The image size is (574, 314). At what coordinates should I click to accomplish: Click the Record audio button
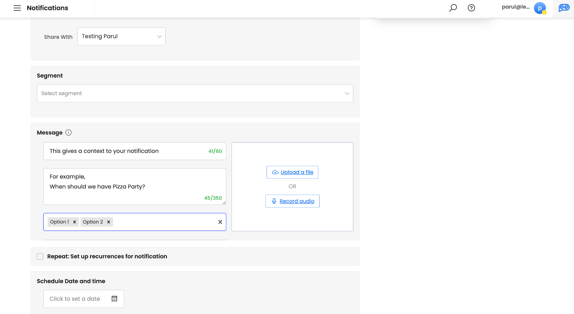(292, 201)
